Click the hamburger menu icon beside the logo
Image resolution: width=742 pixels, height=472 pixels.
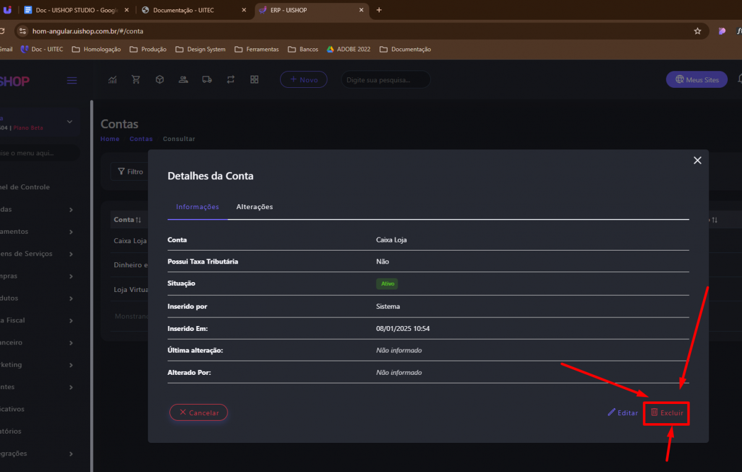(72, 80)
